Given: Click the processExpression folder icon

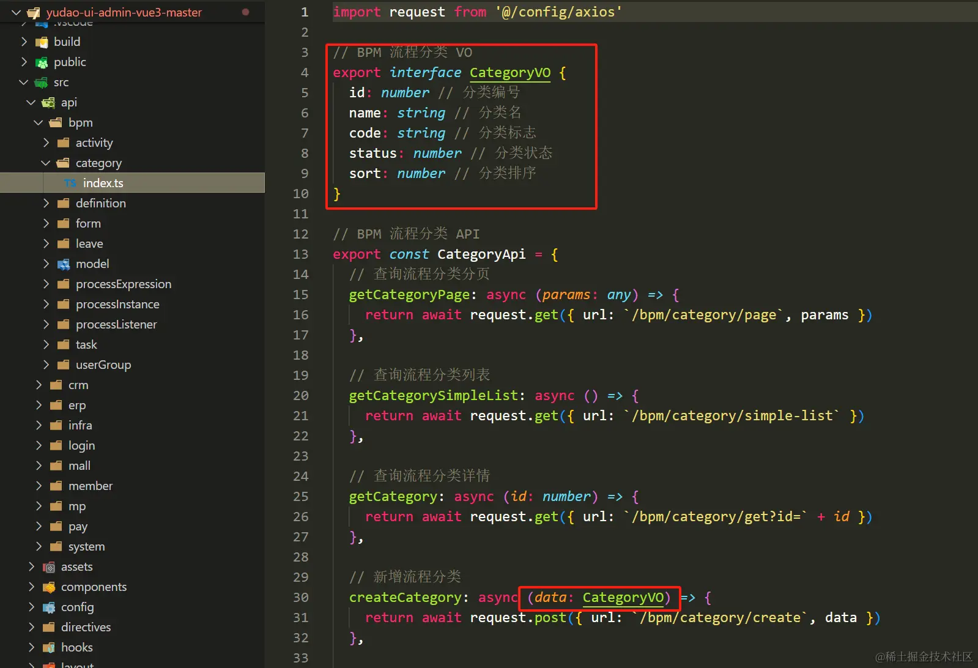Looking at the screenshot, I should pyautogui.click(x=64, y=284).
